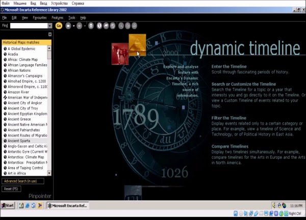Click the globe toolbar icon
306x220 pixels.
(113, 26)
